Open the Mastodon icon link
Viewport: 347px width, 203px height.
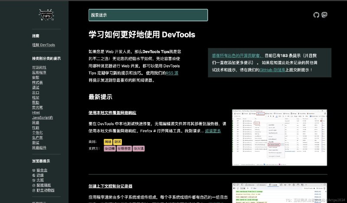[324, 15]
